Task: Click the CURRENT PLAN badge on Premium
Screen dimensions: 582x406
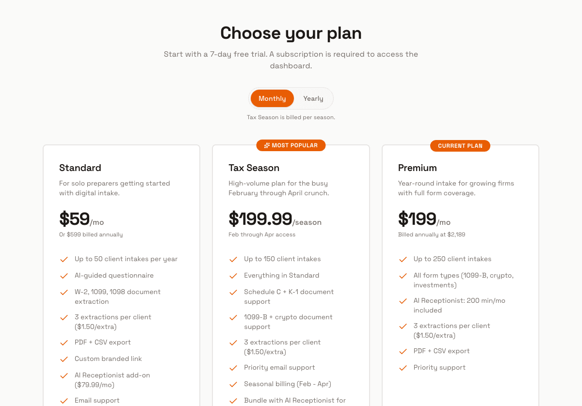Action: pos(460,145)
